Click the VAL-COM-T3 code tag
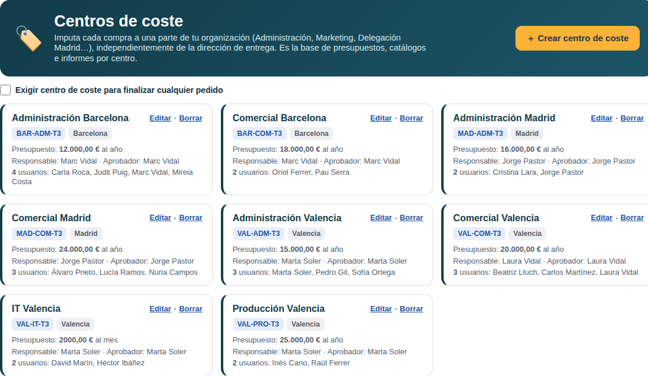 pos(480,234)
